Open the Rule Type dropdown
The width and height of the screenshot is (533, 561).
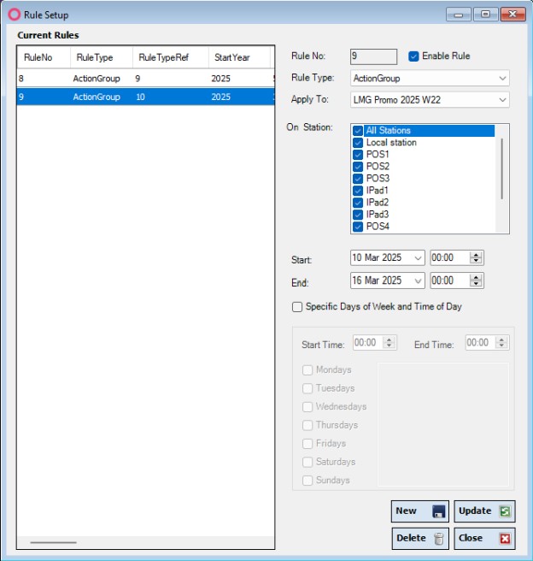point(502,79)
